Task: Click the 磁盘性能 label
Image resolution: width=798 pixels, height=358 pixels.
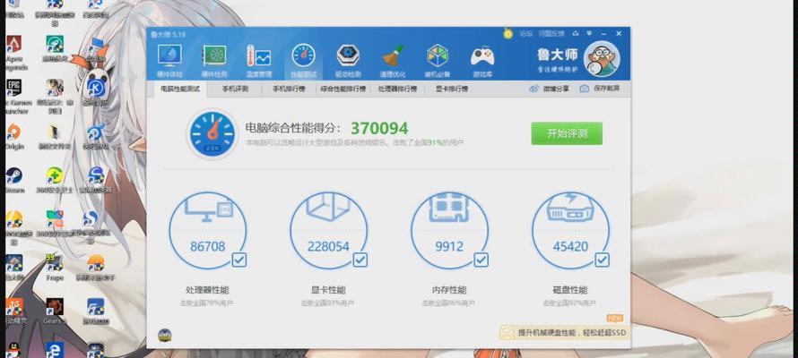Action: click(570, 291)
